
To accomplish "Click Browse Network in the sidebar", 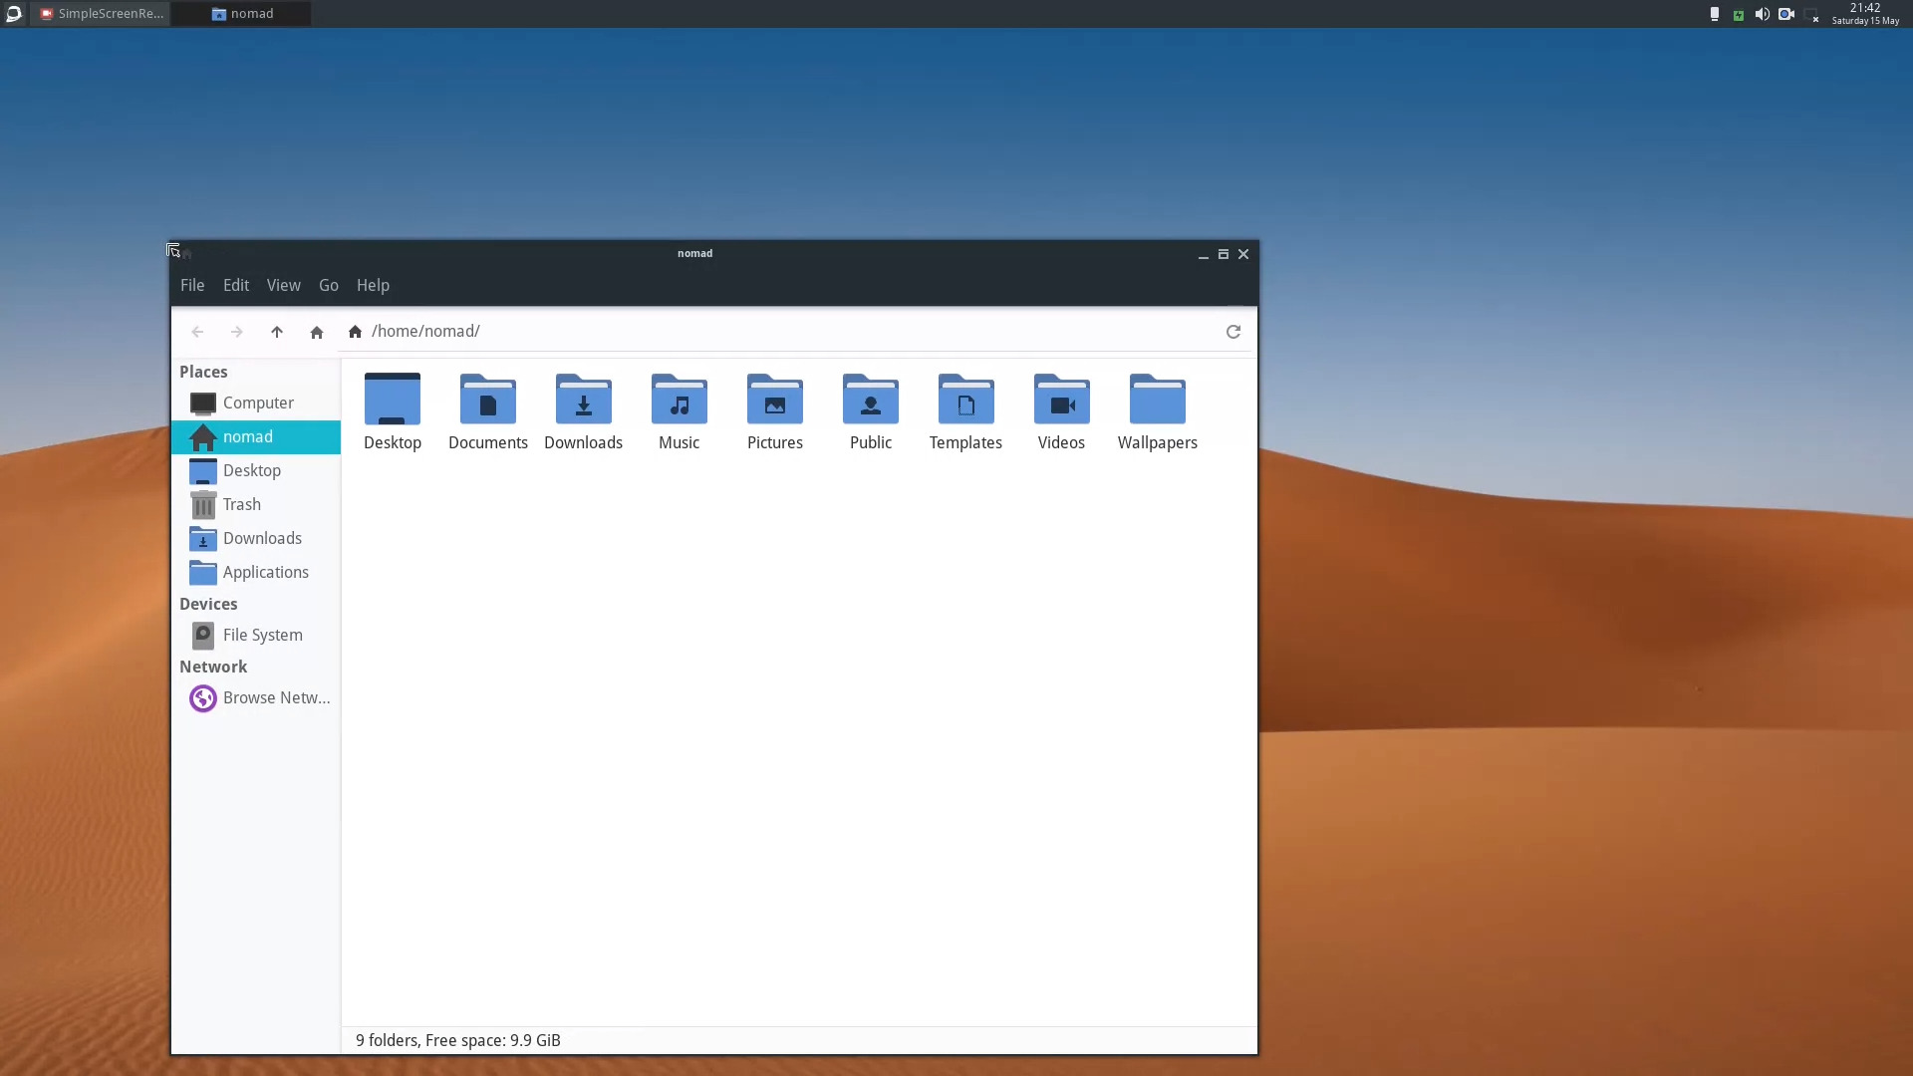I will [274, 697].
